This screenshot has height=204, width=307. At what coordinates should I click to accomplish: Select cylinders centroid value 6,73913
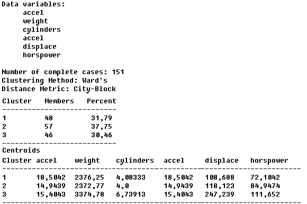131,194
